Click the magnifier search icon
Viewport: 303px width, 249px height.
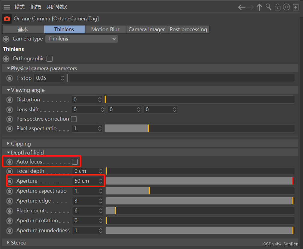point(268,7)
